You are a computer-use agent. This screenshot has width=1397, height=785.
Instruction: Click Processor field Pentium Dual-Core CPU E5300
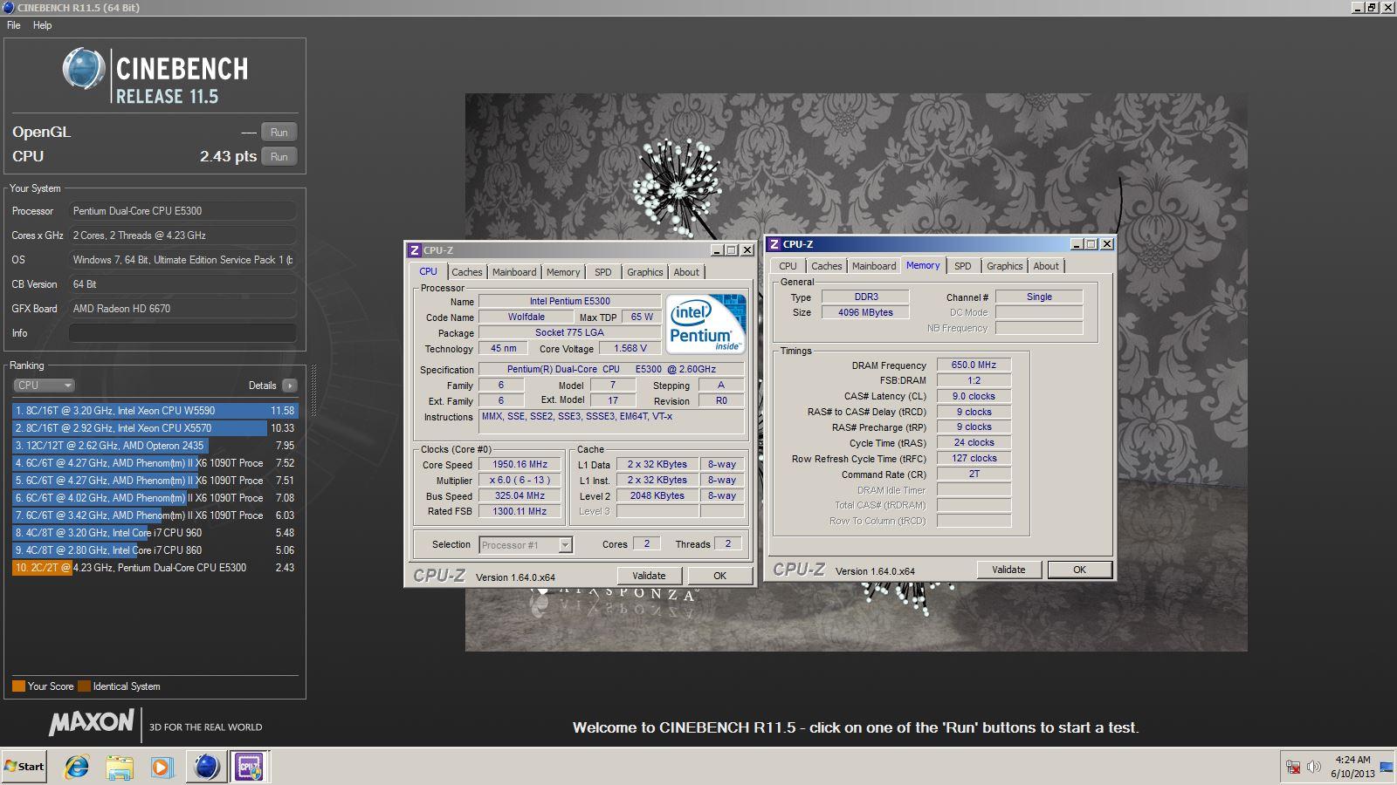(182, 211)
